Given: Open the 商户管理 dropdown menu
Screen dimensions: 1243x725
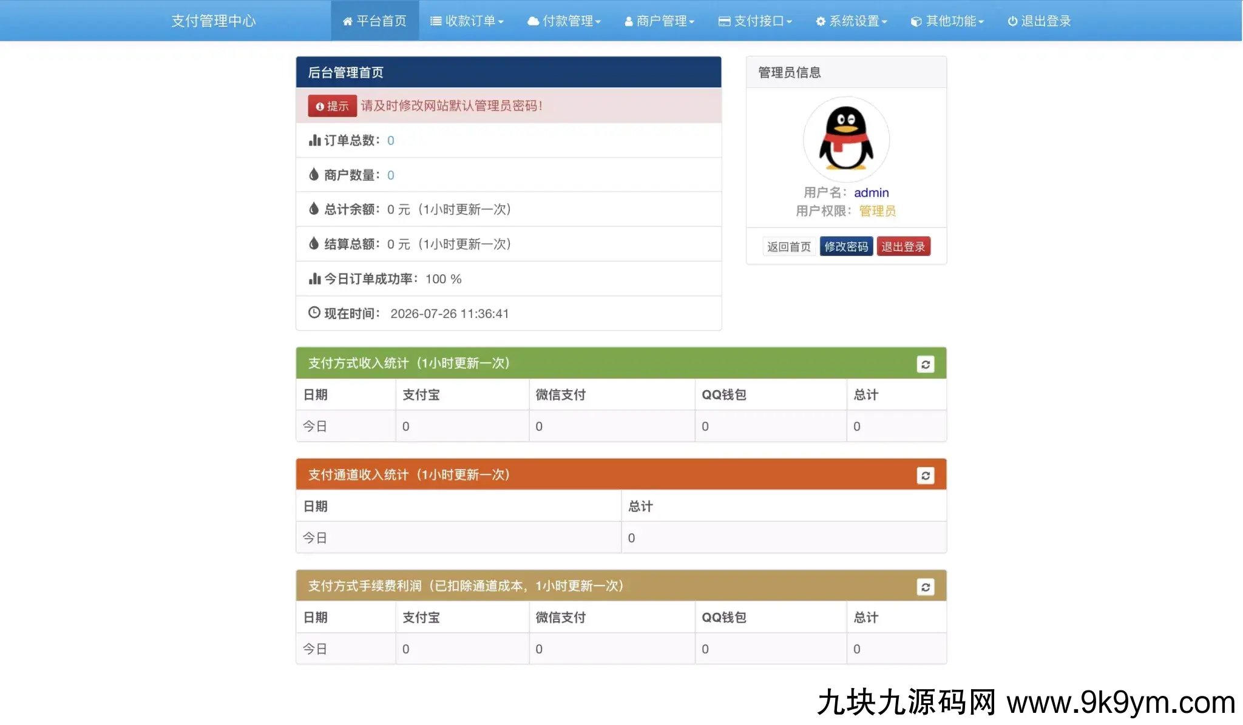Looking at the screenshot, I should (659, 21).
